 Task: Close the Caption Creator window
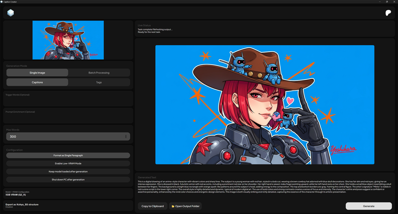point(395,2)
